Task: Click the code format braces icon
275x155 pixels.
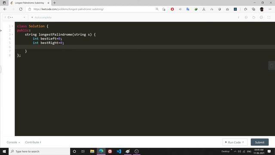Action: click(x=246, y=17)
